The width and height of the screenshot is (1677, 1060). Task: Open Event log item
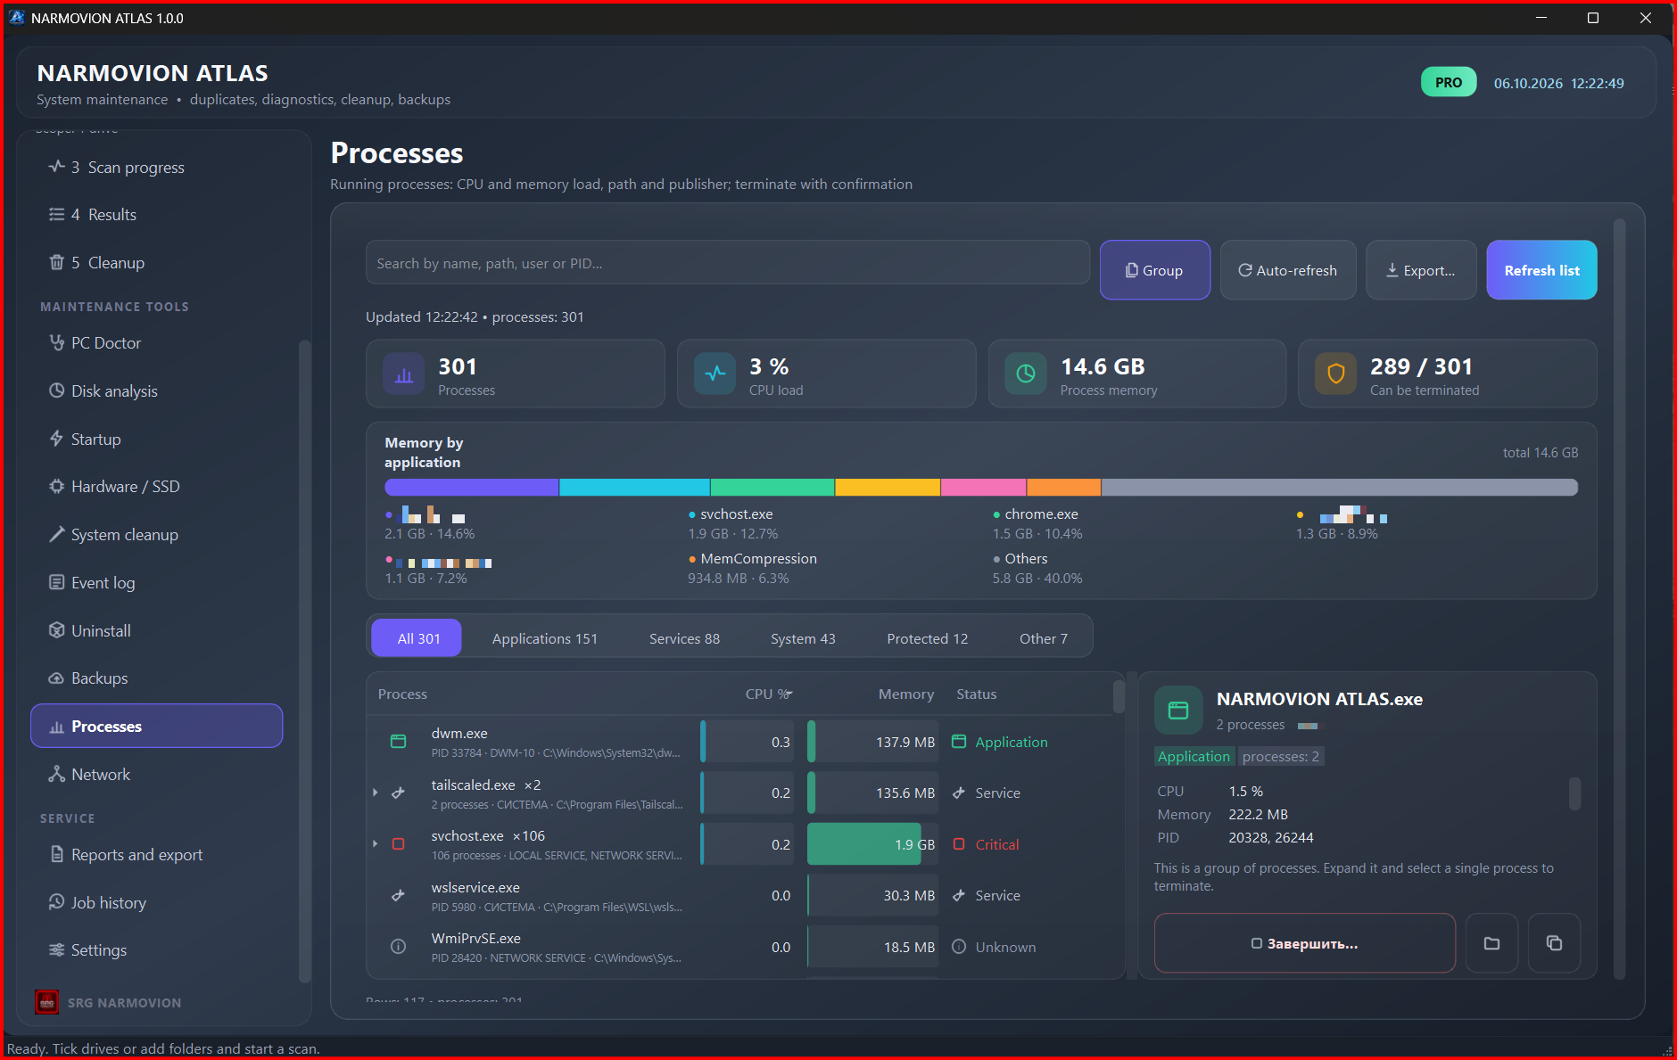tap(157, 582)
